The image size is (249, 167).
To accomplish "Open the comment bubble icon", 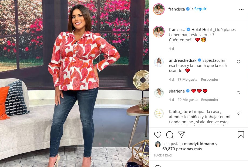I will (169, 135).
